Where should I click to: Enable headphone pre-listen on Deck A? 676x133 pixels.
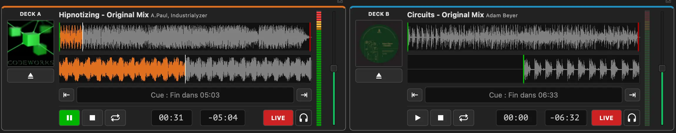click(x=304, y=118)
